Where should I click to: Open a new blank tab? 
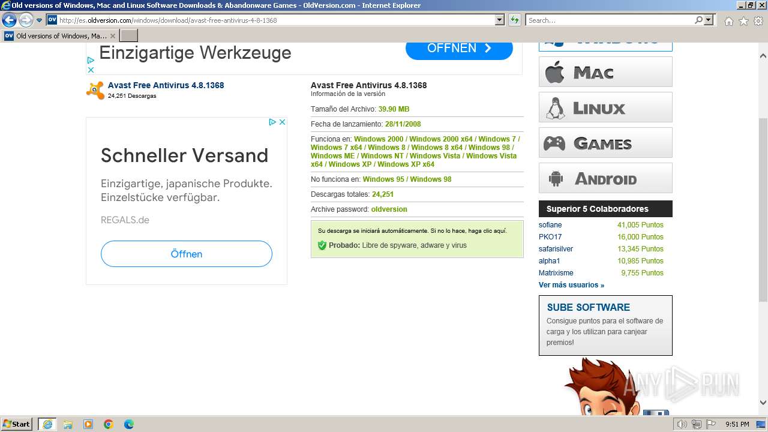129,36
